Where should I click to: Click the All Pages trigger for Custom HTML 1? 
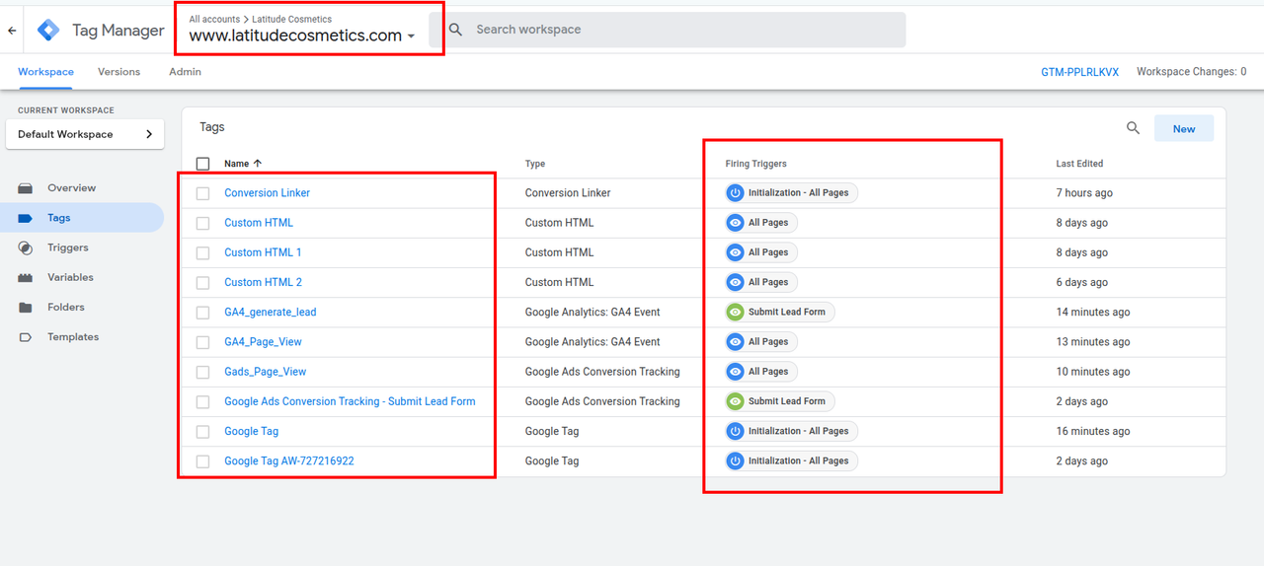click(760, 252)
